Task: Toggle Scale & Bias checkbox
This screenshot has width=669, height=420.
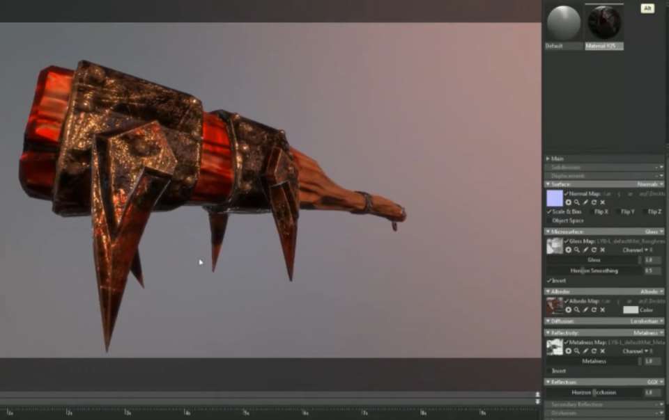Action: [x=549, y=211]
